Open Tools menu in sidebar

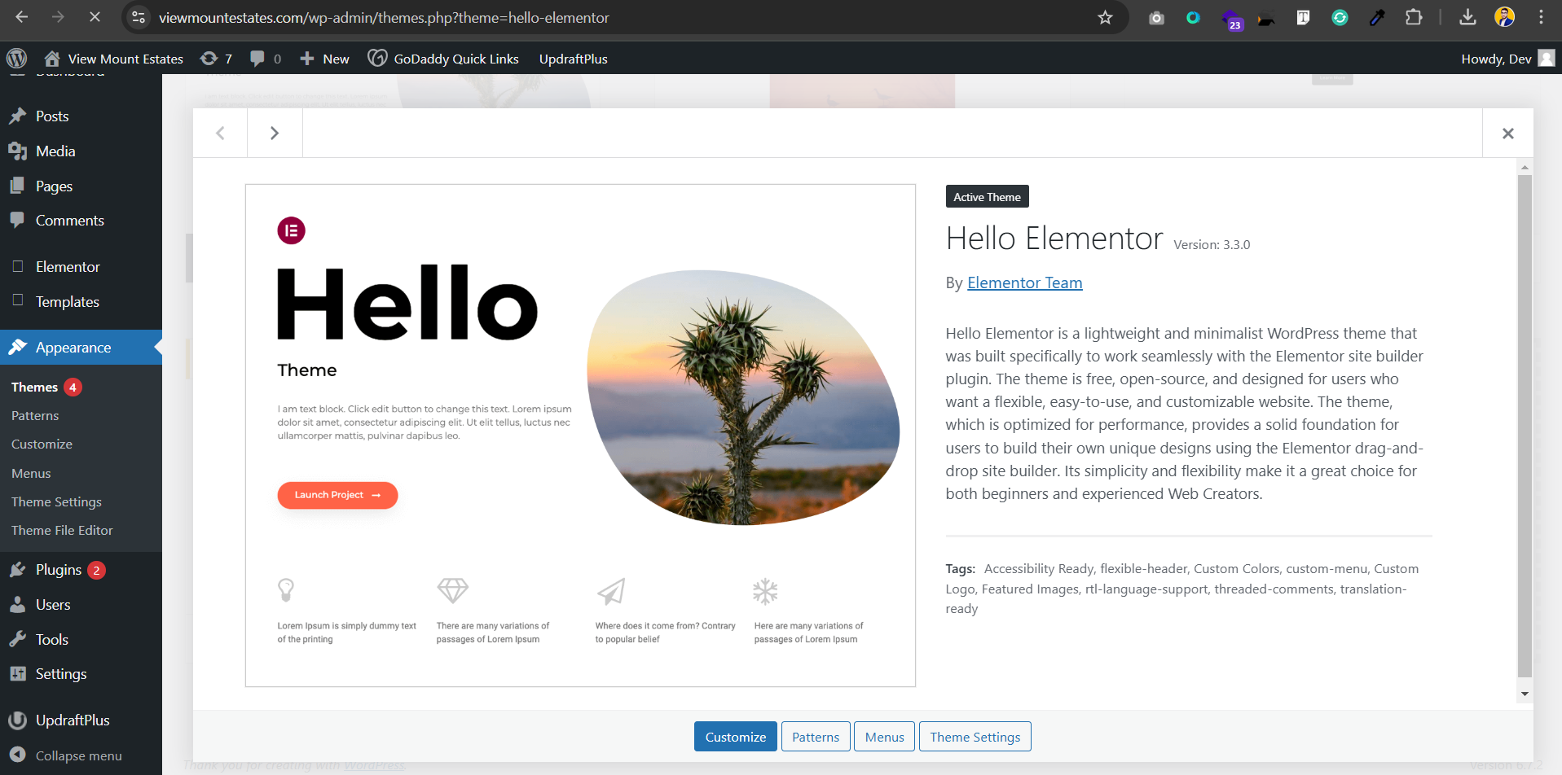coord(52,640)
